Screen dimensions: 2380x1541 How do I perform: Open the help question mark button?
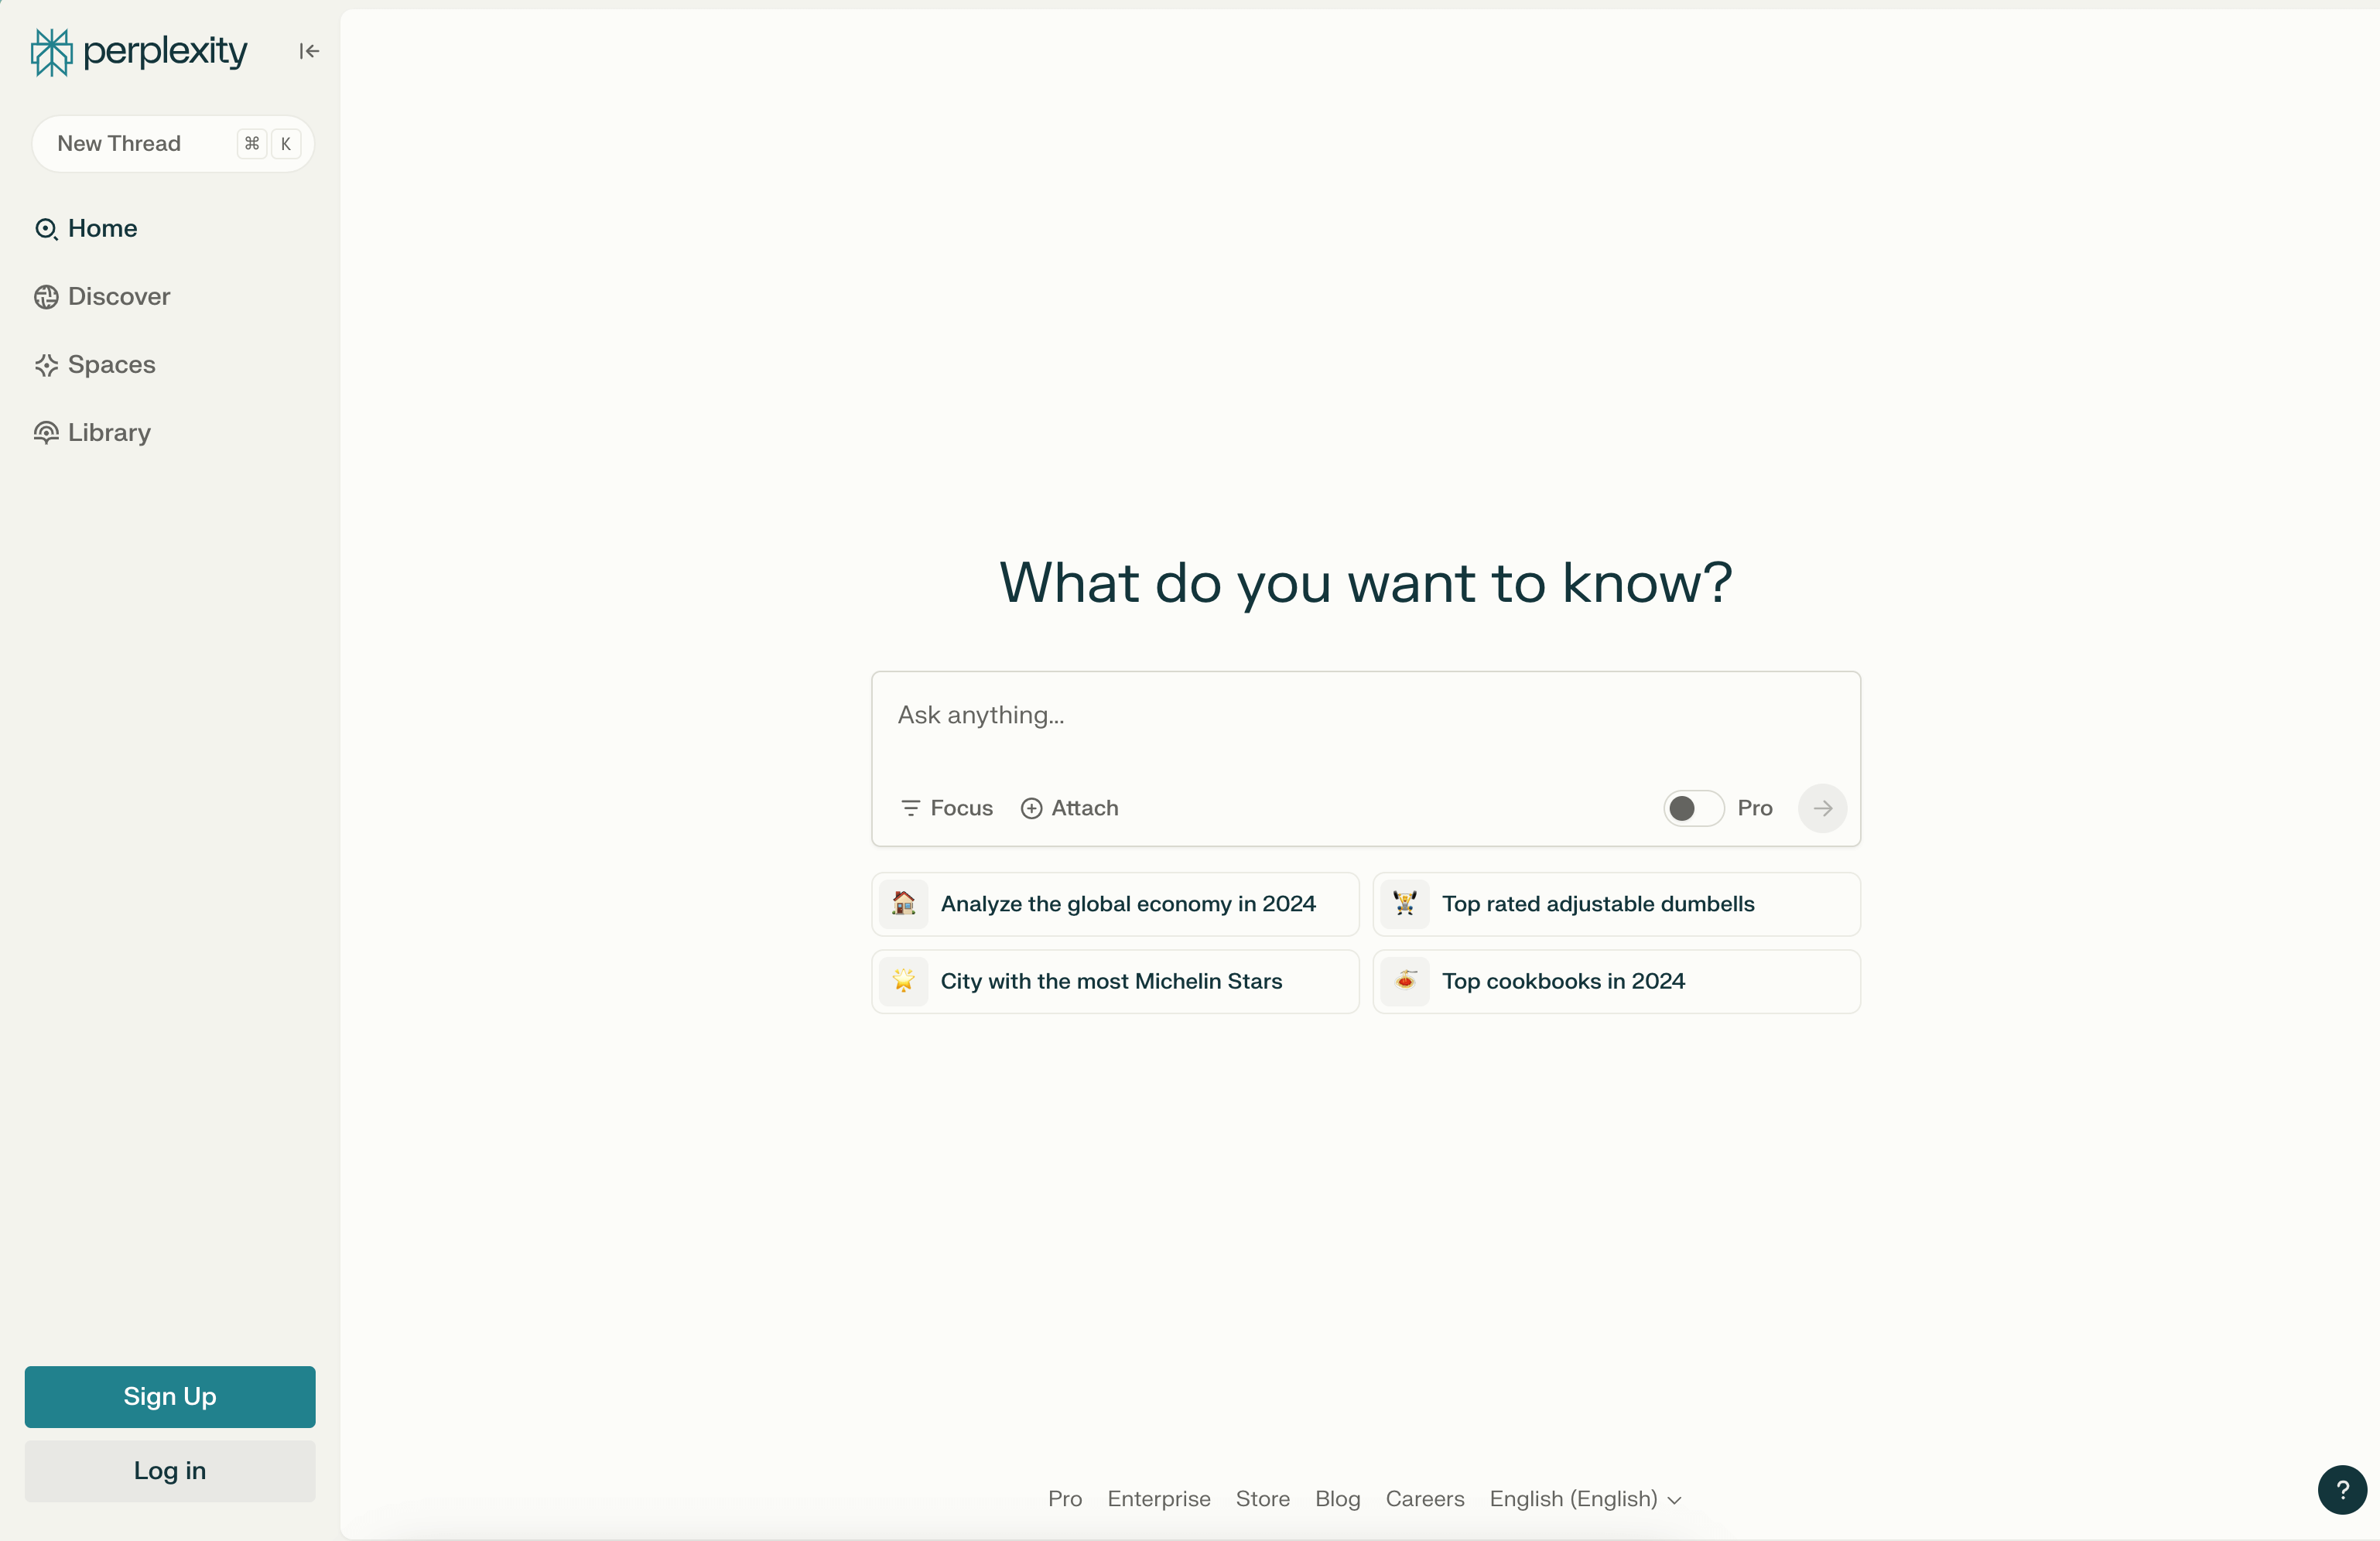click(2342, 1490)
